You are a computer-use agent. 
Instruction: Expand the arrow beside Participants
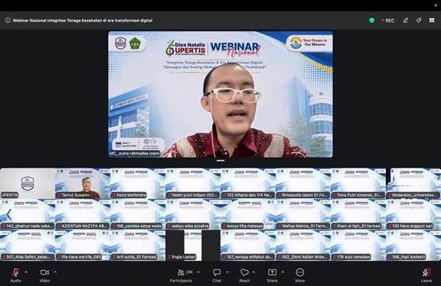coord(198,272)
